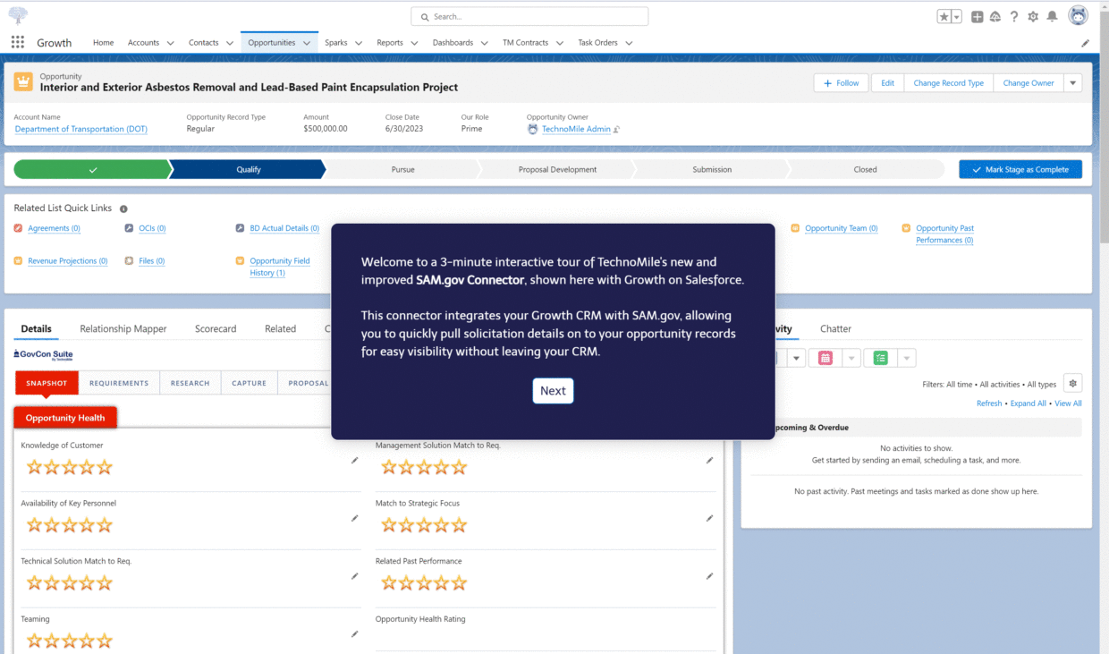The height and width of the screenshot is (654, 1109).
Task: Go to the Home nav tab
Action: [x=104, y=43]
